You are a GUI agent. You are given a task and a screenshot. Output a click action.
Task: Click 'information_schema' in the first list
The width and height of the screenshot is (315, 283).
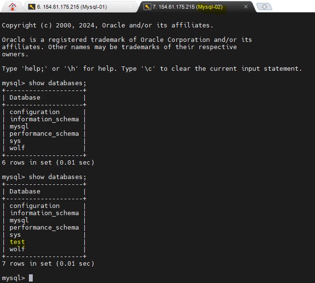point(44,119)
